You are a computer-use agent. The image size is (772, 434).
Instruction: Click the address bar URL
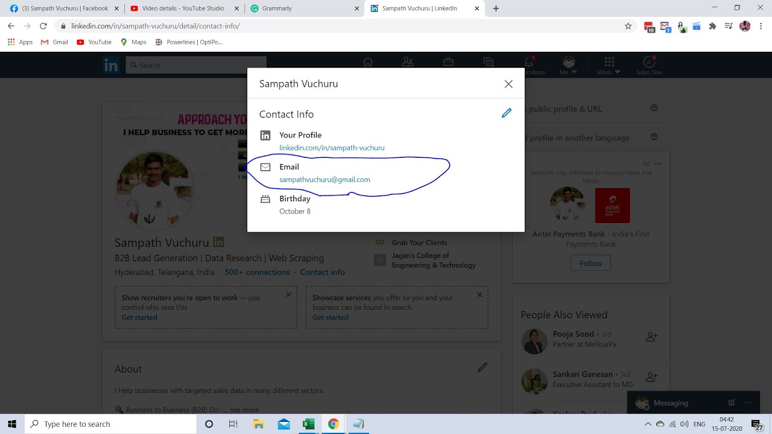click(155, 26)
